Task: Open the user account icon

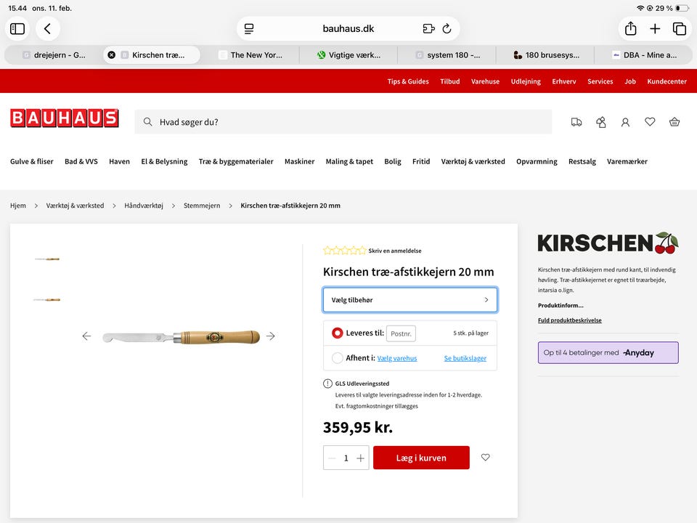Action: point(625,122)
